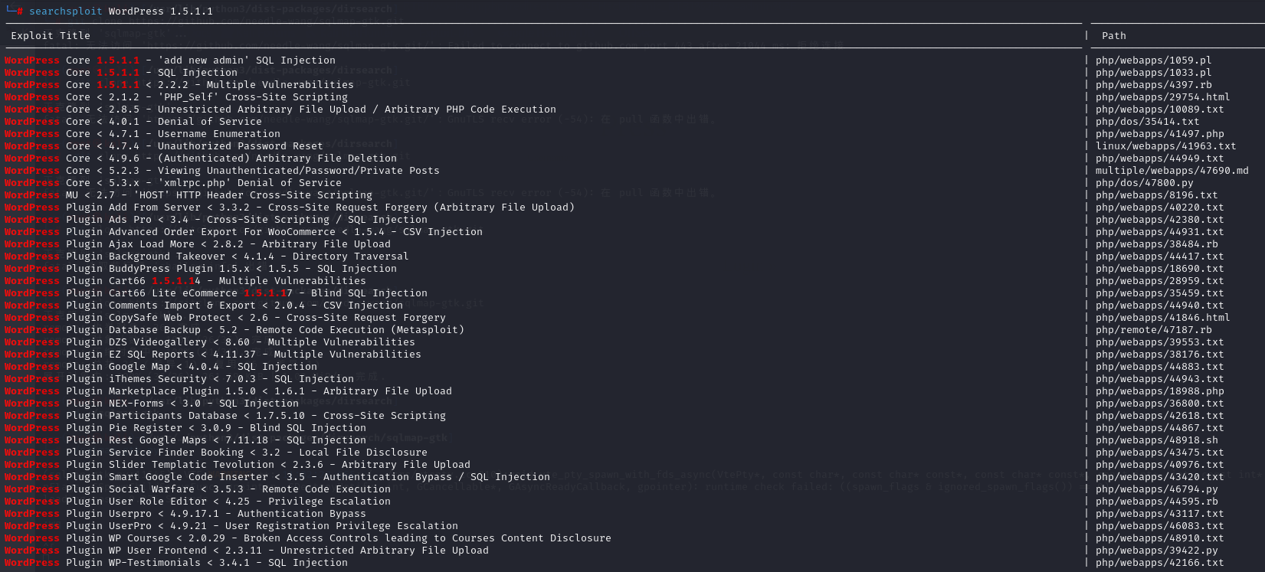Image resolution: width=1265 pixels, height=572 pixels.
Task: Click path php/webapps/42166.txt
Action: pos(1159,562)
